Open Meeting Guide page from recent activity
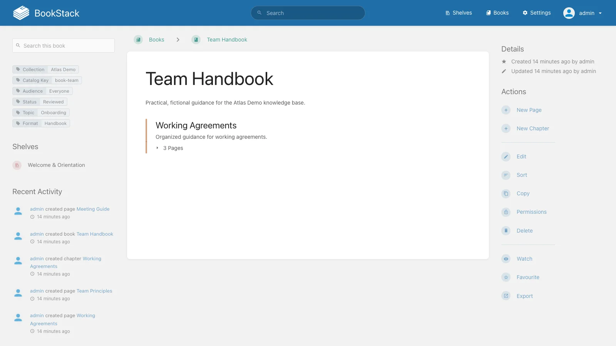 pyautogui.click(x=93, y=209)
